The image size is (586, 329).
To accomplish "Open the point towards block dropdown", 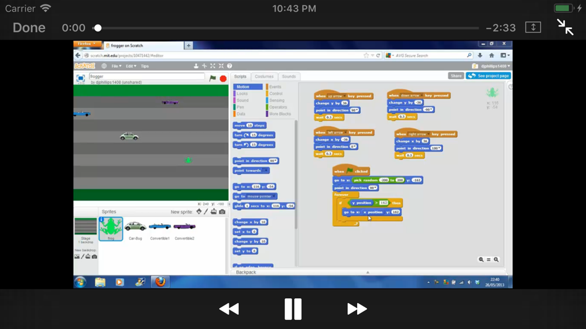I will click(265, 171).
